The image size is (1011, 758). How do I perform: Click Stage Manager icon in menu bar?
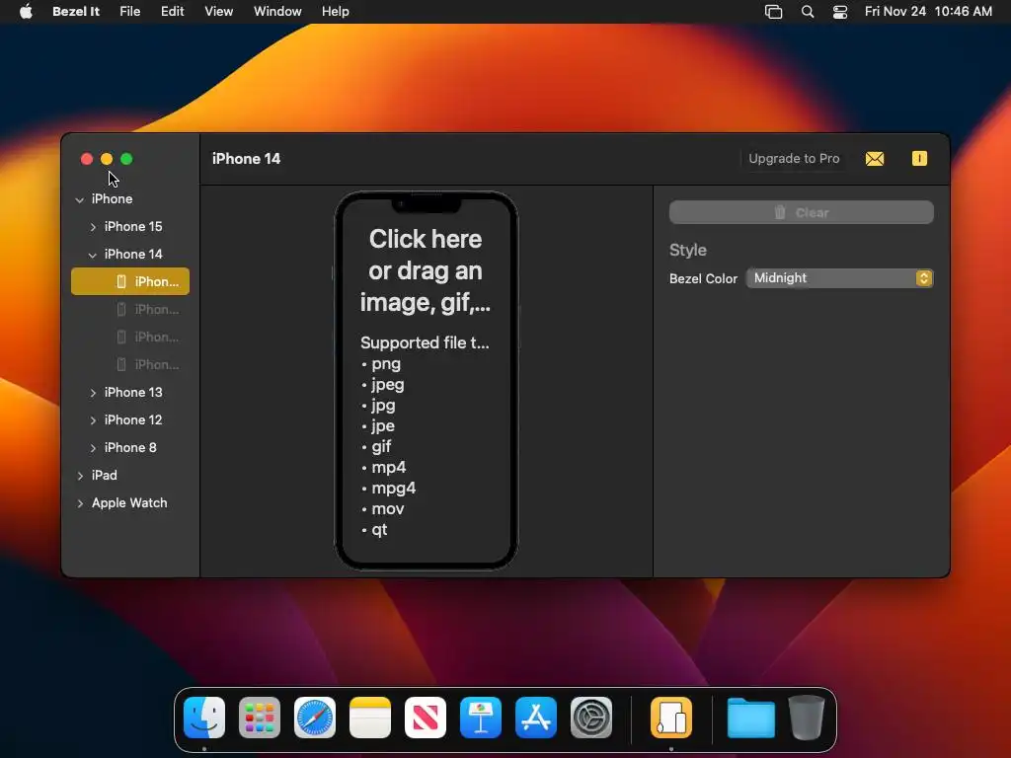tap(773, 12)
